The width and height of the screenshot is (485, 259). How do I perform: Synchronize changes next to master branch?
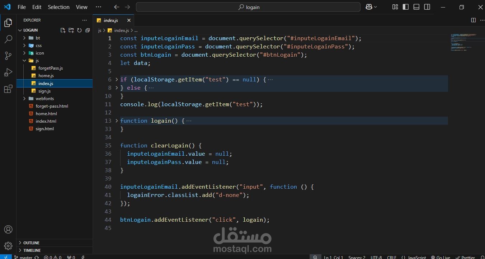[x=37, y=257]
